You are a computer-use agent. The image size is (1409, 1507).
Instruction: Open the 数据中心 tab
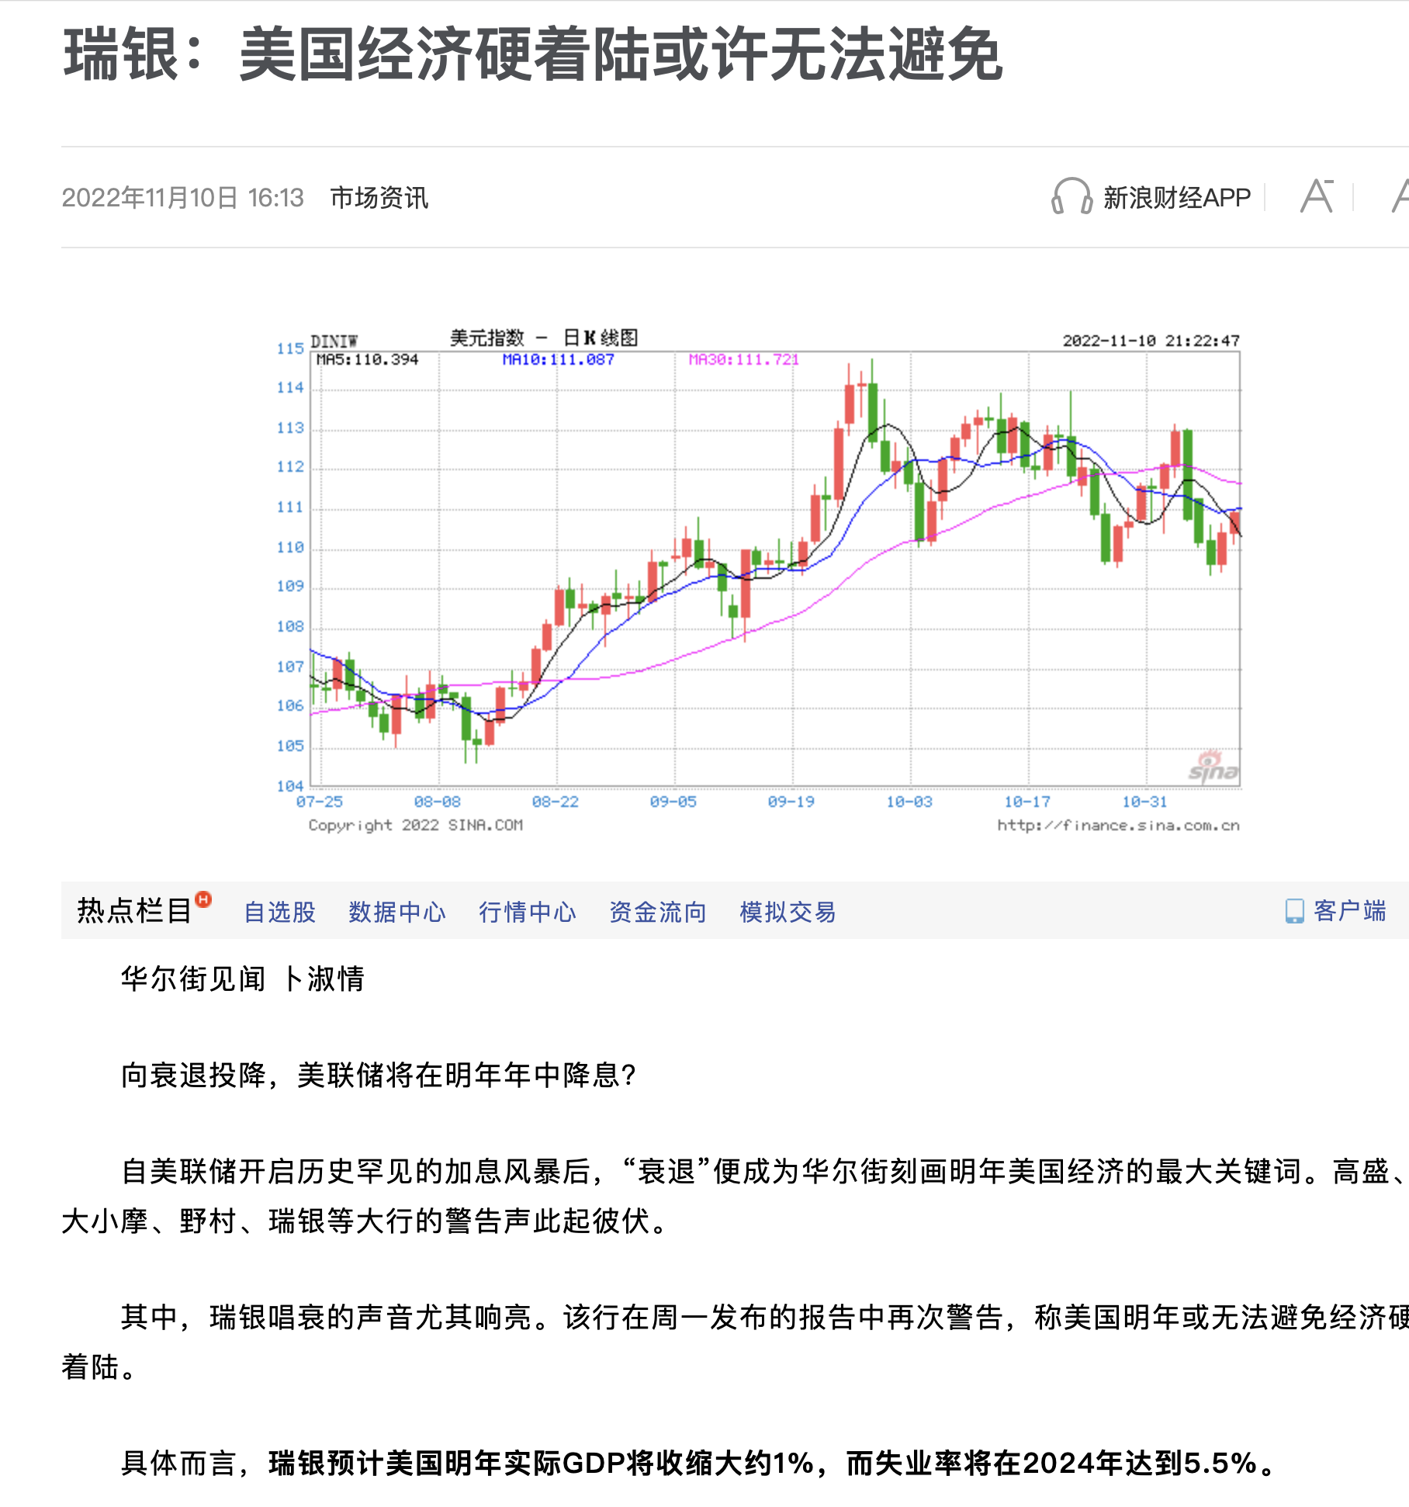(x=397, y=912)
